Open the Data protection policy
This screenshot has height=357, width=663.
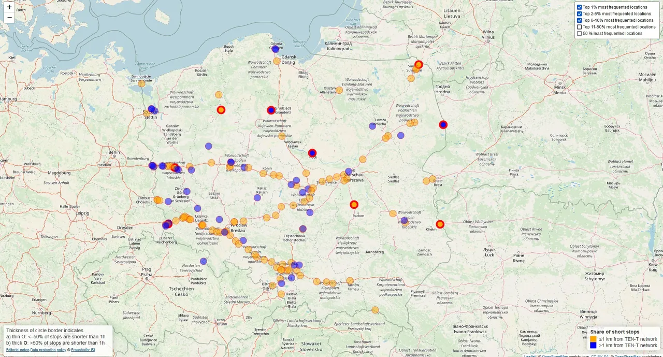pos(48,350)
